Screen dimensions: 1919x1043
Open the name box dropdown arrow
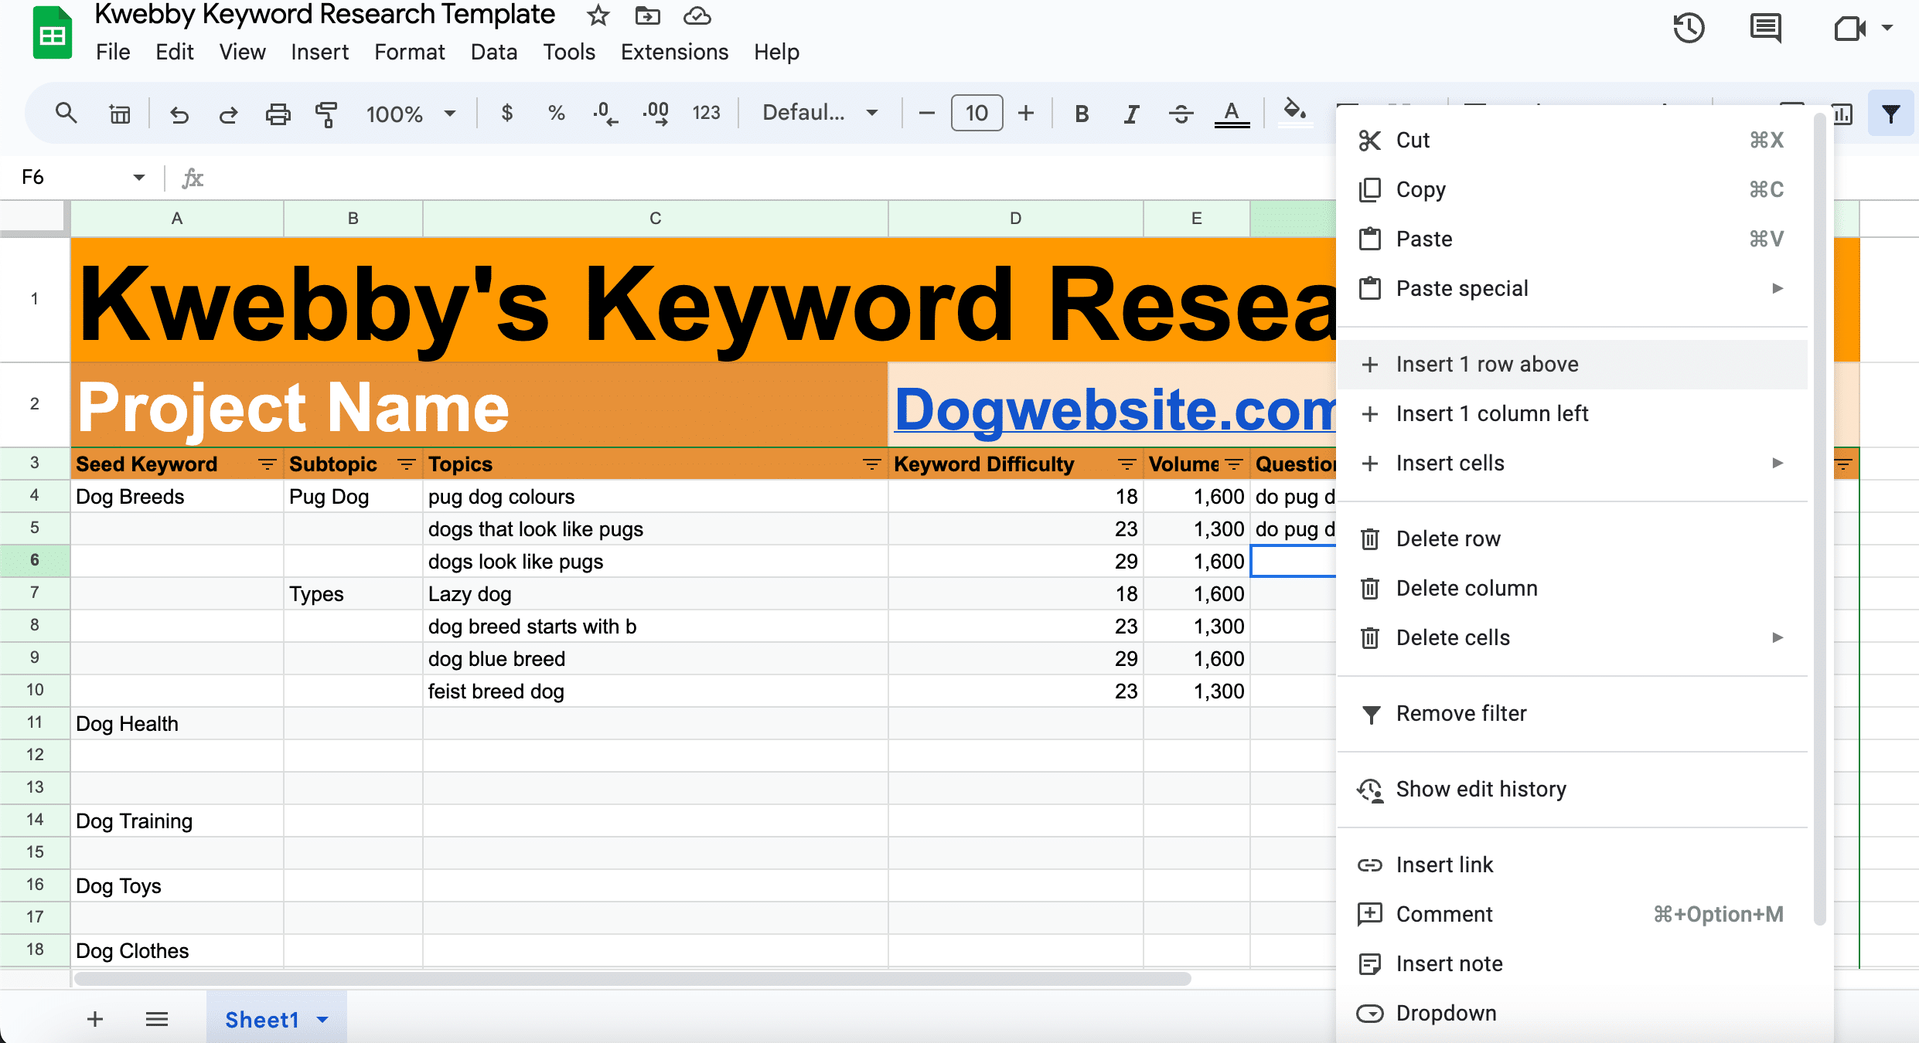pos(139,178)
